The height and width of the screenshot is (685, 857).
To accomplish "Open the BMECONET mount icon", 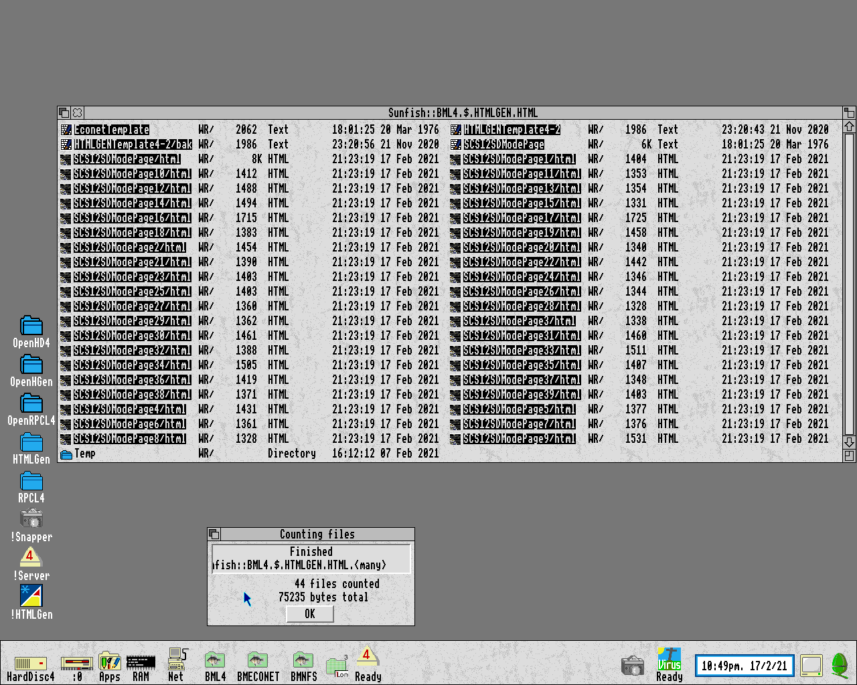I will [x=258, y=662].
